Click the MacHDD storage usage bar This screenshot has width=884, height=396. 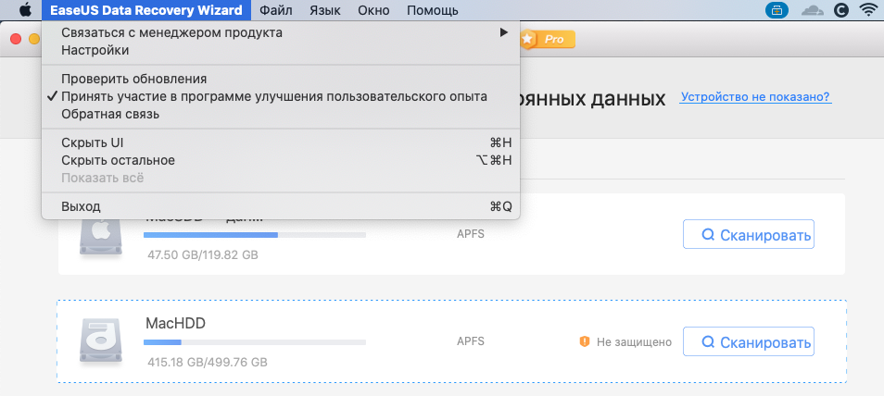pos(255,341)
